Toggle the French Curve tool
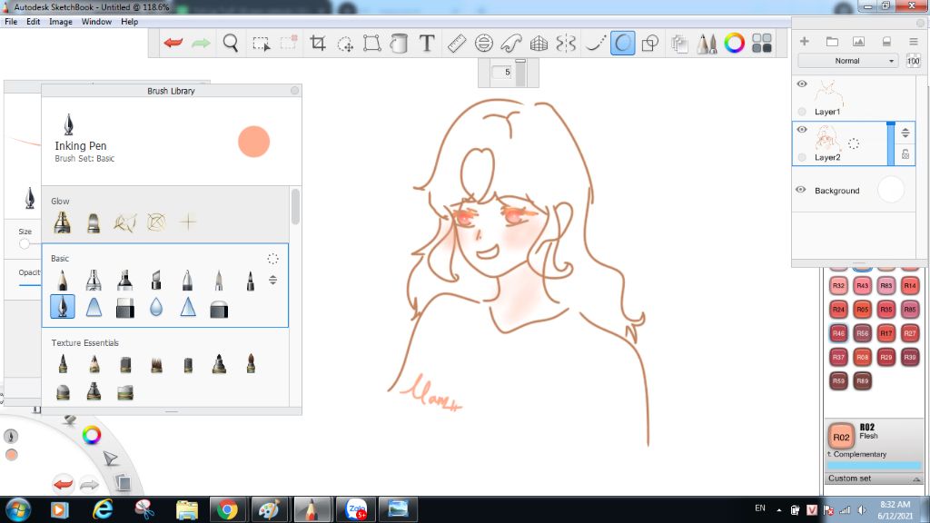The image size is (930, 523). [x=511, y=44]
